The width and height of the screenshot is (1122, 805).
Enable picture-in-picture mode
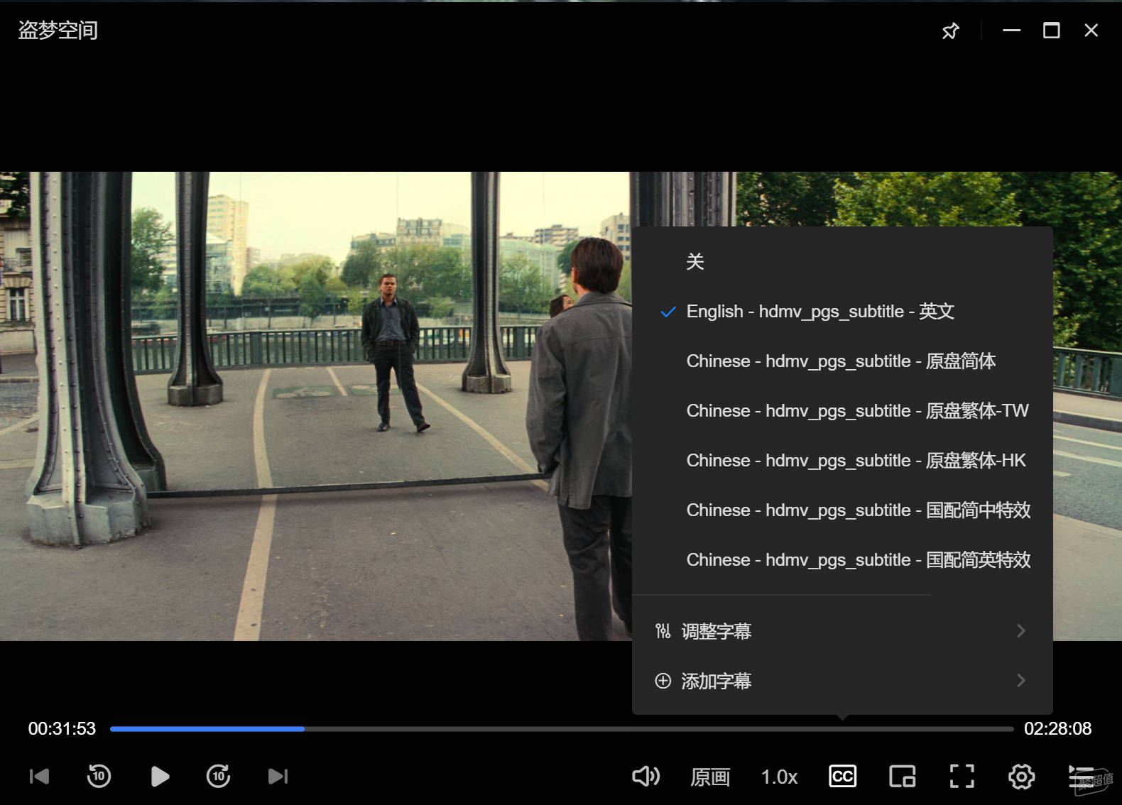tap(903, 777)
